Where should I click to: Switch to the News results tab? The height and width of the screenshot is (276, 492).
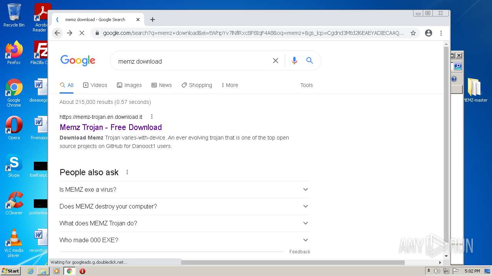point(161,85)
